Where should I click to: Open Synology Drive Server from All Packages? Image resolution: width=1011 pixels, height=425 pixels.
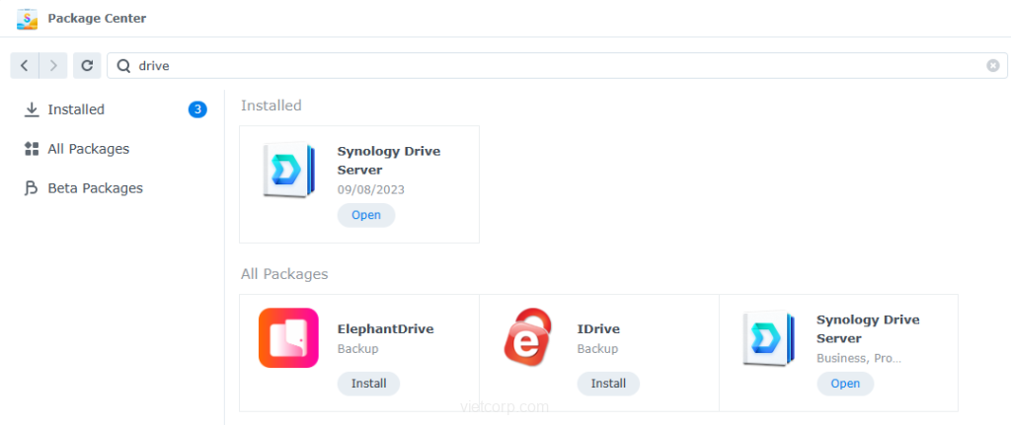[x=845, y=384]
